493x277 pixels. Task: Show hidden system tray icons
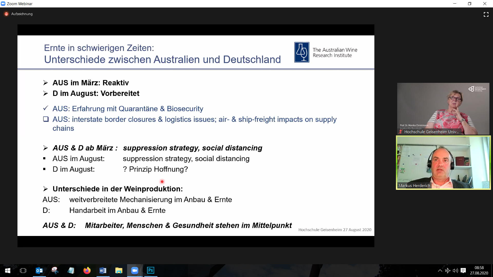coord(440,271)
